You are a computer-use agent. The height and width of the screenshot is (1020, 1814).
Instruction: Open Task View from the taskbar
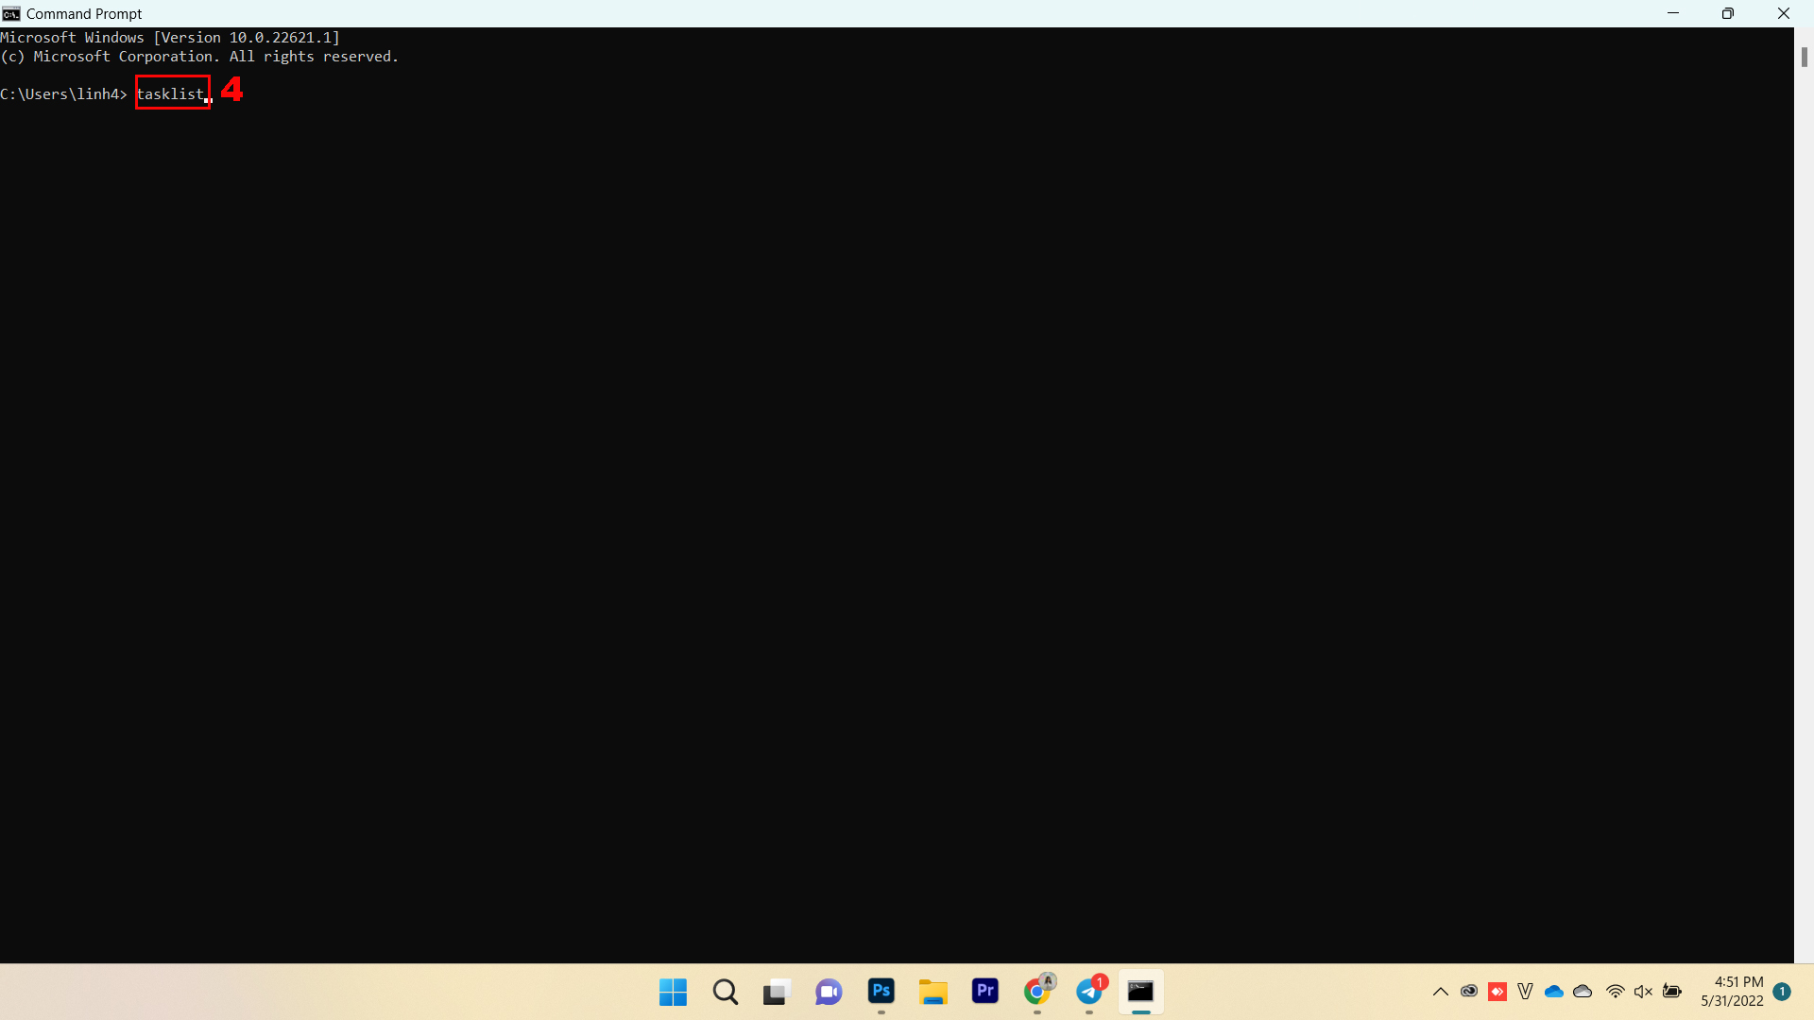(777, 992)
